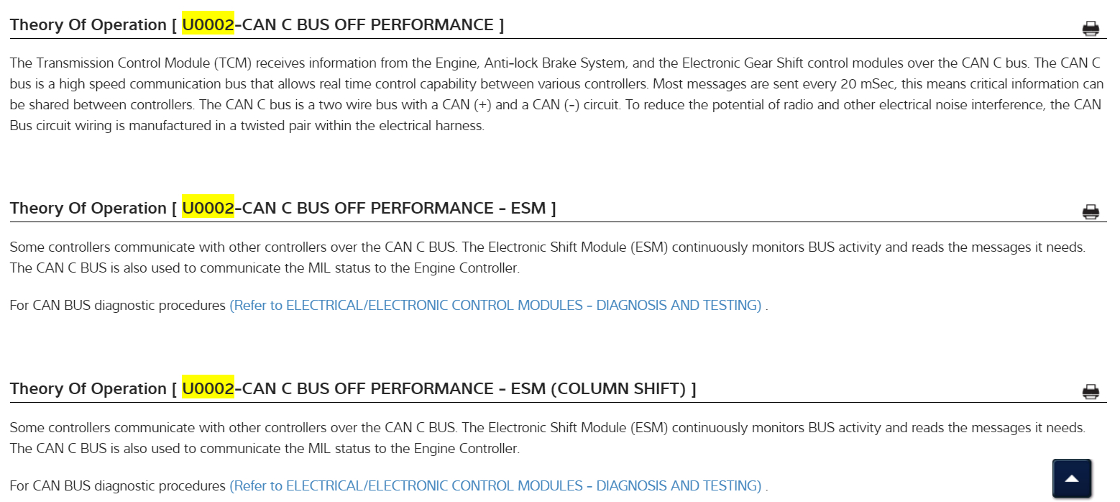Click highlighted U0002 in the ESM heading

coord(208,209)
